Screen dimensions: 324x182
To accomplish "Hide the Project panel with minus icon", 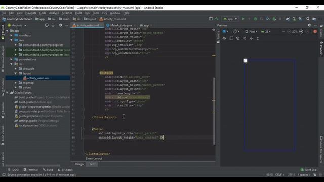I will pos(67,25).
